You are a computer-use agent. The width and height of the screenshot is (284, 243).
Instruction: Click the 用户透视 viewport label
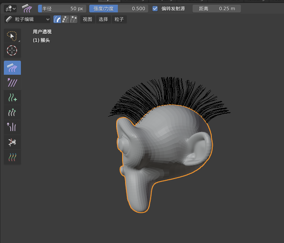(42, 32)
